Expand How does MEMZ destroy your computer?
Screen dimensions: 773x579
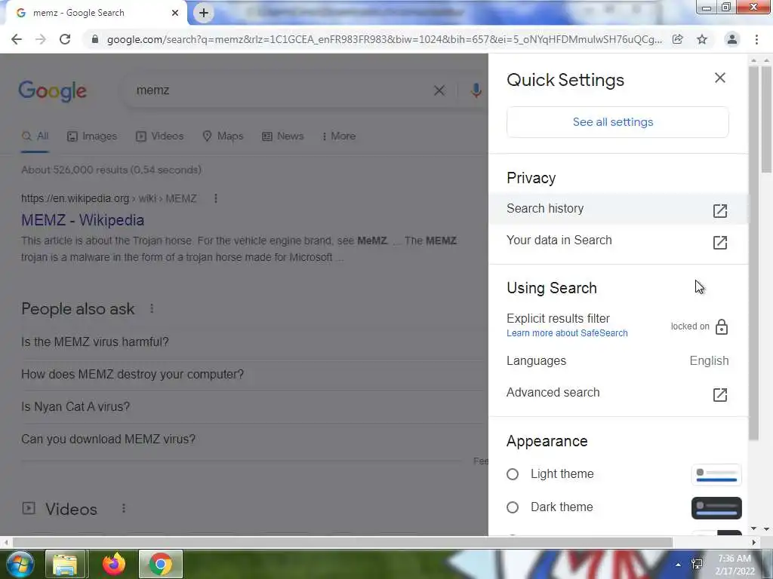pyautogui.click(x=254, y=375)
